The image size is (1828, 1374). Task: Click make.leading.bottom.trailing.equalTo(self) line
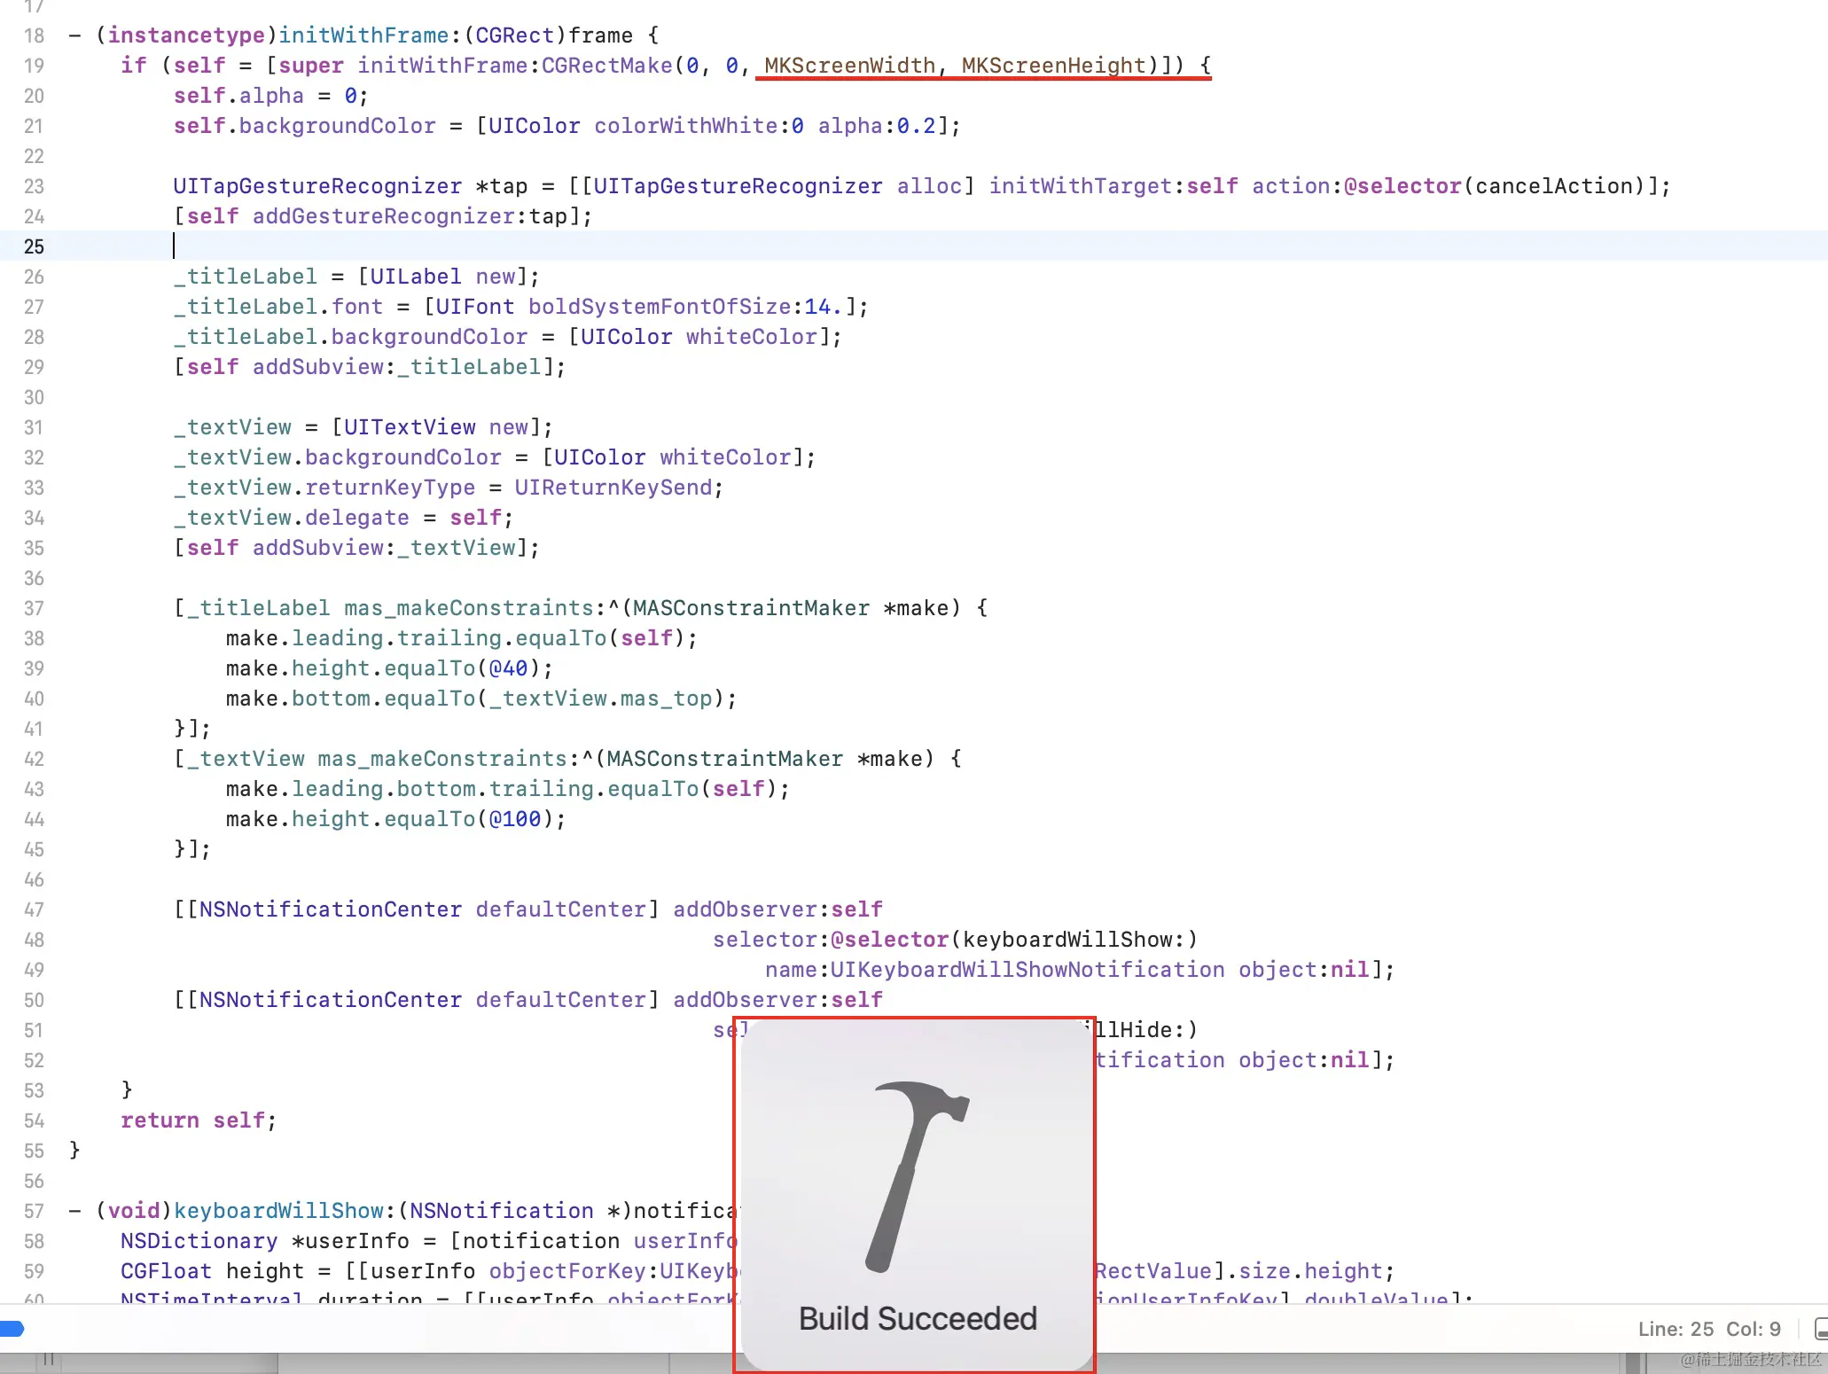point(508,789)
